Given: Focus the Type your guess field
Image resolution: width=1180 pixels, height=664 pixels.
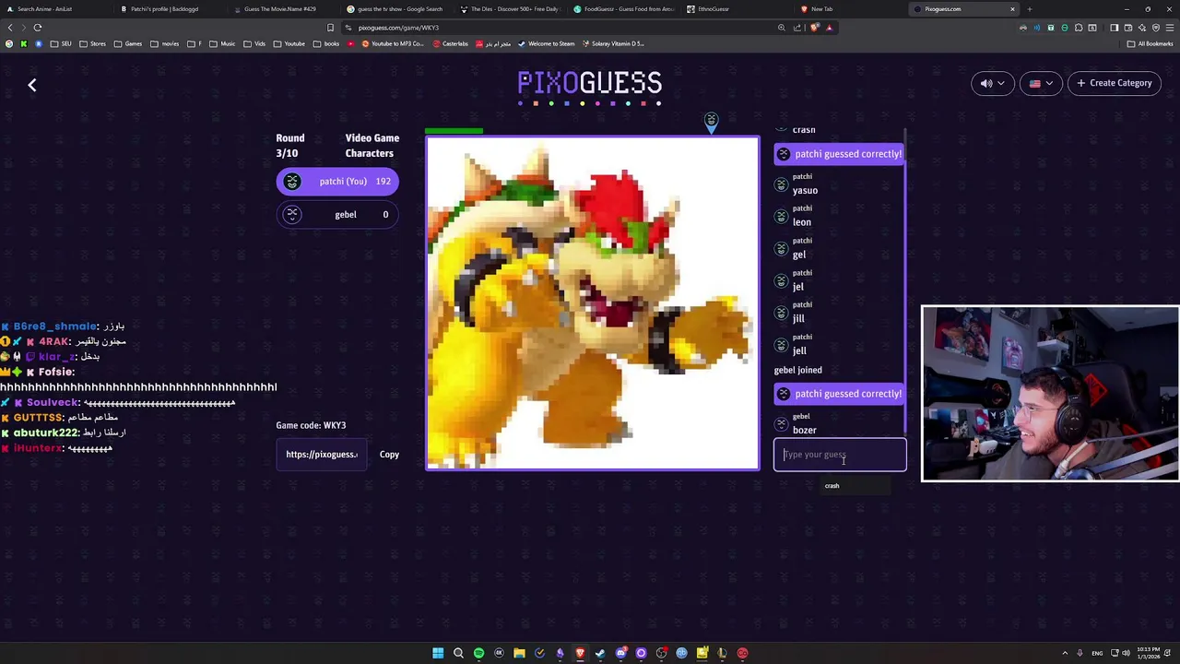Looking at the screenshot, I should tap(840, 455).
